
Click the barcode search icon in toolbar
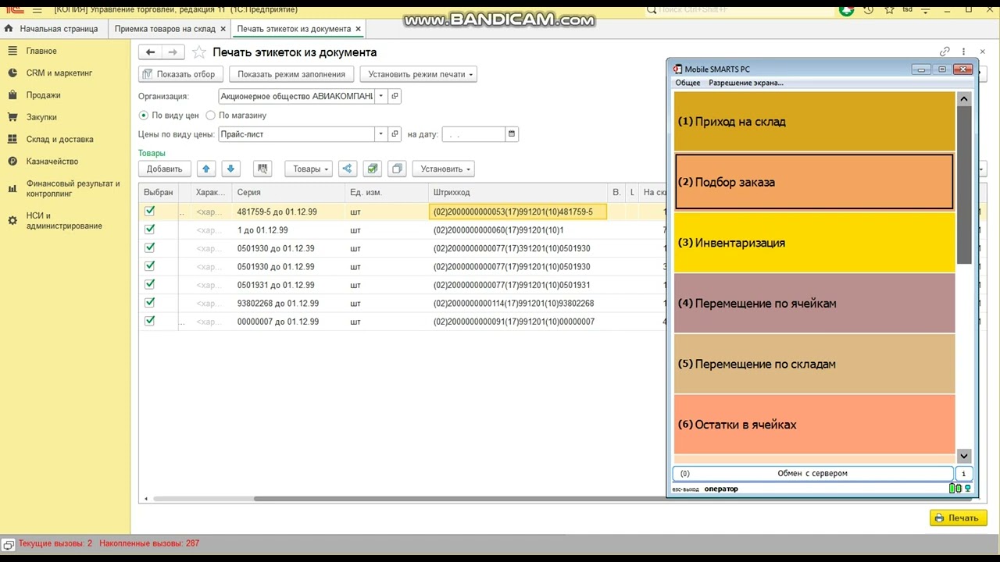coord(262,169)
